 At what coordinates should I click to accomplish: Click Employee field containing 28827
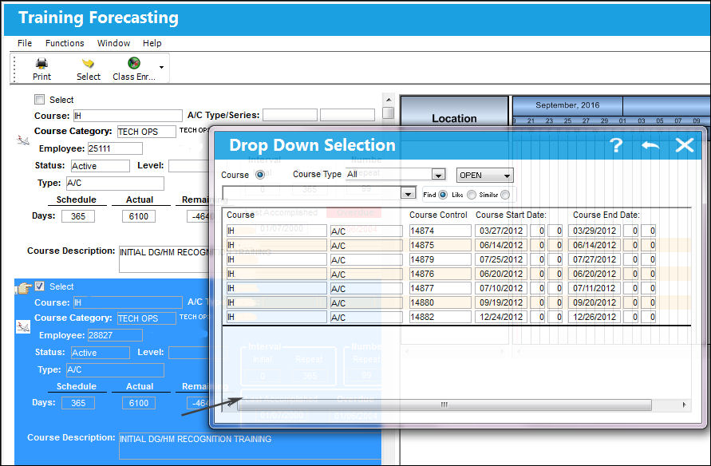pyautogui.click(x=115, y=335)
